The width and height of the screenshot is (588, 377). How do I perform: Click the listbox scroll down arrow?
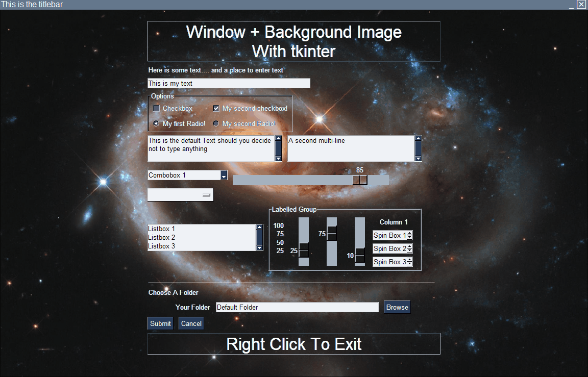coord(259,247)
